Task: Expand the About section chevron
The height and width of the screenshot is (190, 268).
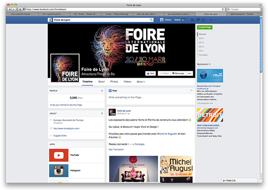Action: [102, 113]
